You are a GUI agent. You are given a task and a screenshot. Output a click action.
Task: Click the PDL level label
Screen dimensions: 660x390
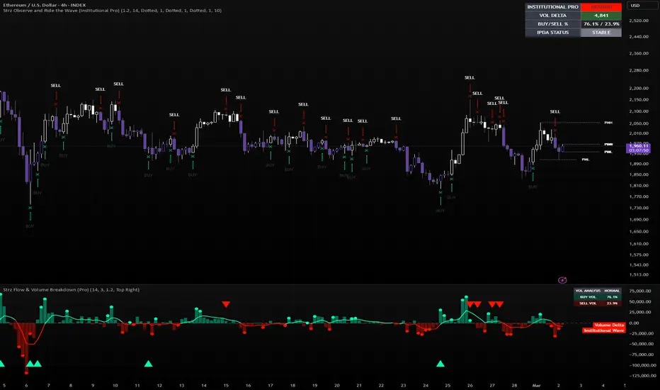tap(608, 152)
